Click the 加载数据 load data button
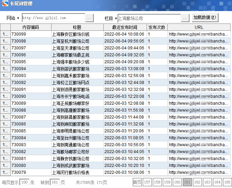Screen dimensions: 232x188 tap(205, 18)
